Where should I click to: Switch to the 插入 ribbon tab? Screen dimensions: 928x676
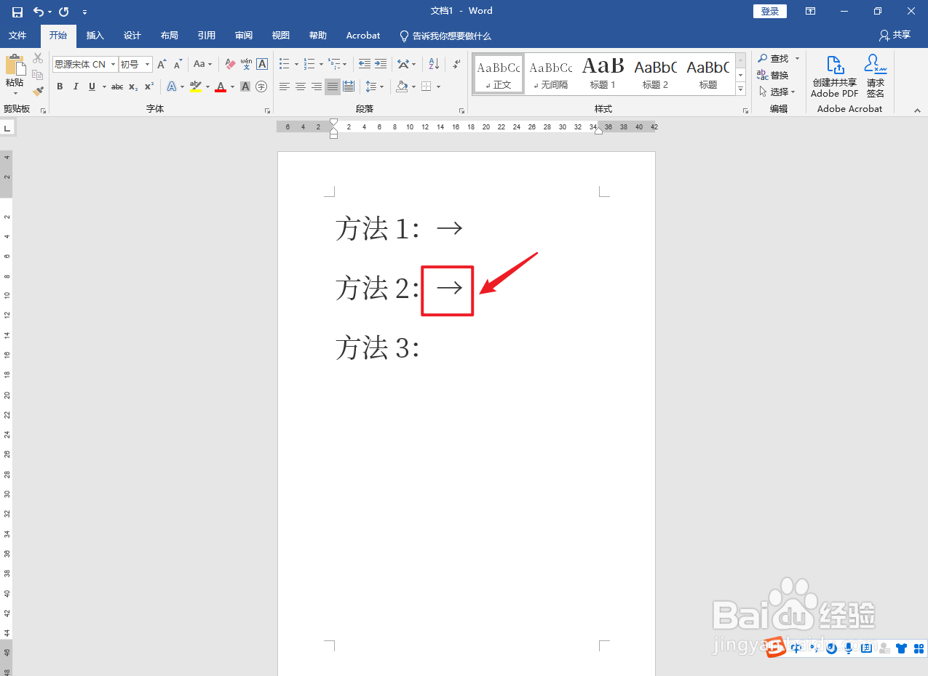(95, 35)
